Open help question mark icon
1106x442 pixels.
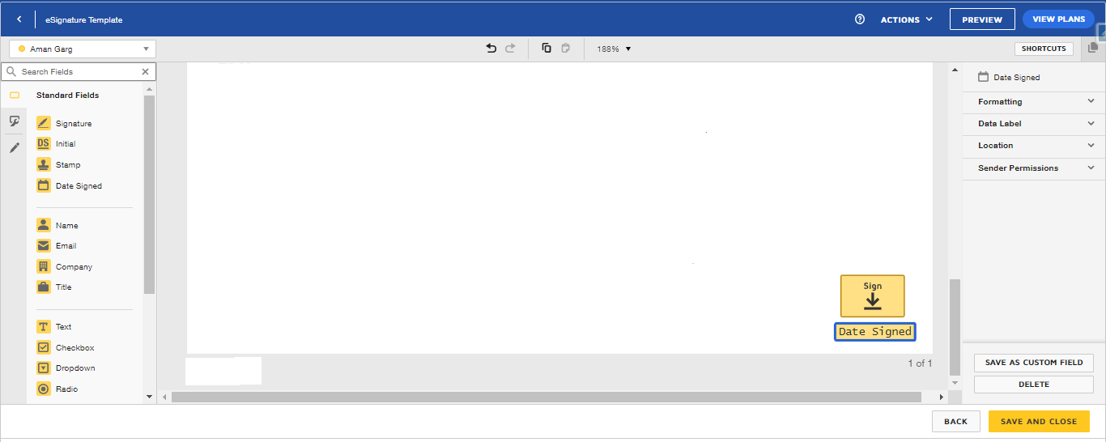(860, 19)
